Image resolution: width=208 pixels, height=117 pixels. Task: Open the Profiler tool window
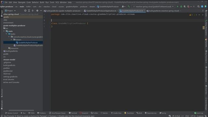94,113
